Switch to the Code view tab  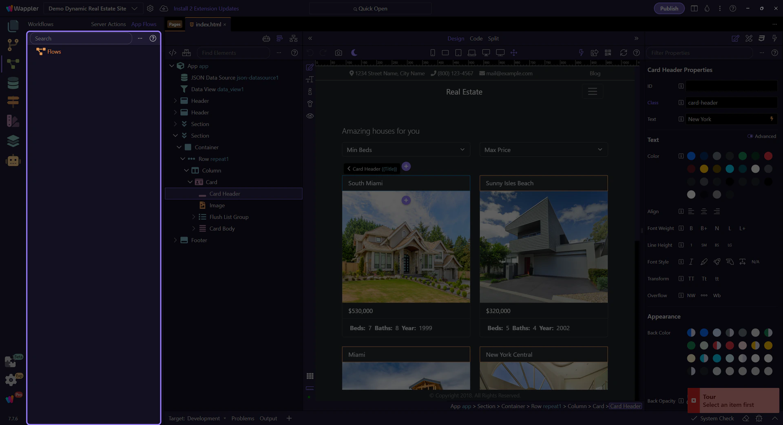[x=476, y=39]
